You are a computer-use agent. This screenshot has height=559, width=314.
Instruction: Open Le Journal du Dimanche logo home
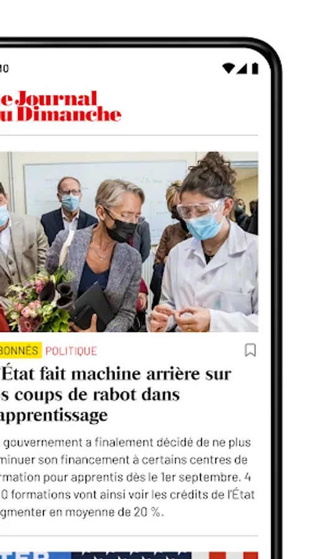[x=61, y=106]
